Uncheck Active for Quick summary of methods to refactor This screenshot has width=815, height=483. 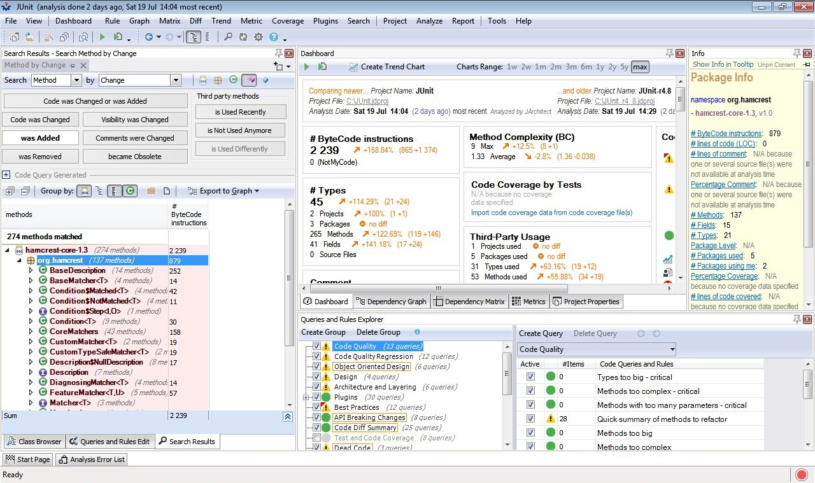[530, 419]
